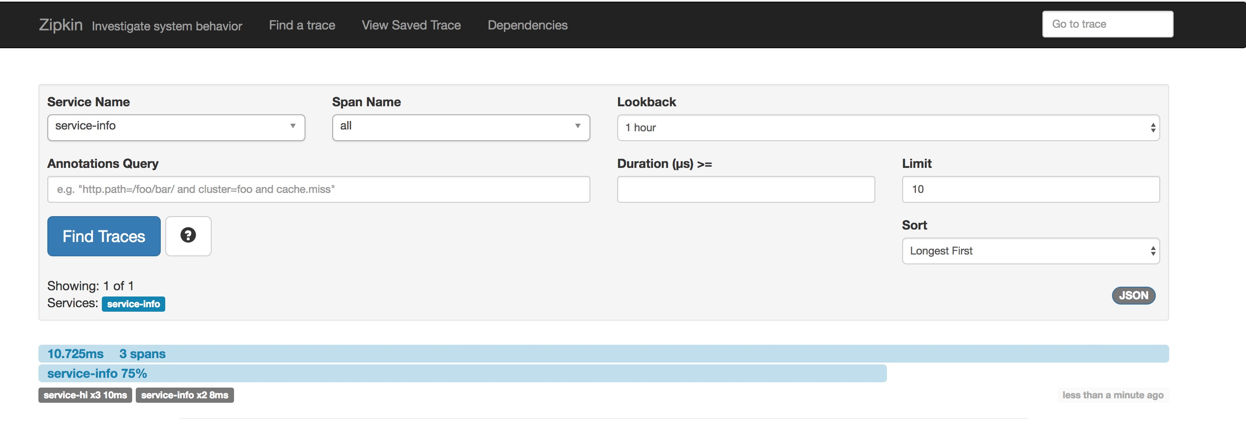
Task: Go to View Saved Trace page
Action: click(x=411, y=25)
